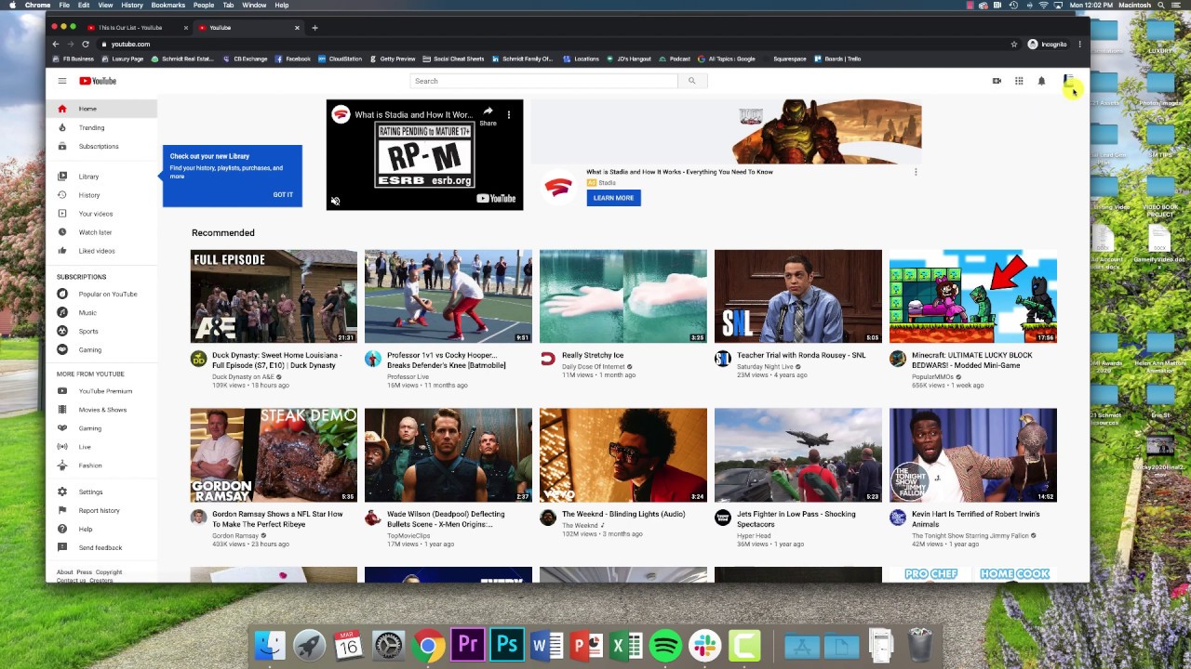The width and height of the screenshot is (1191, 669).
Task: Open Minecraft Lucky Block Bedwars thumbnail
Action: [x=973, y=296]
